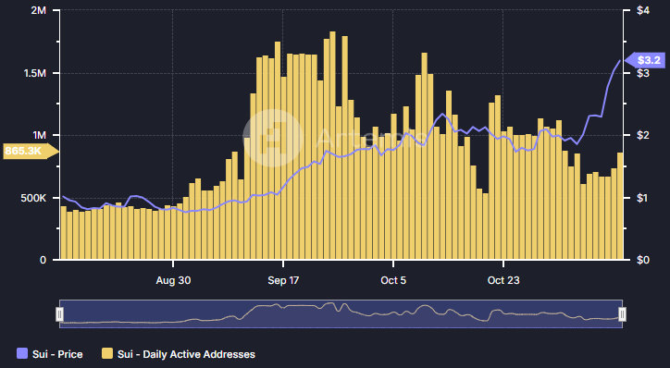Click the $3.2 current price label
Viewport: 670px width, 368px height.
[645, 60]
